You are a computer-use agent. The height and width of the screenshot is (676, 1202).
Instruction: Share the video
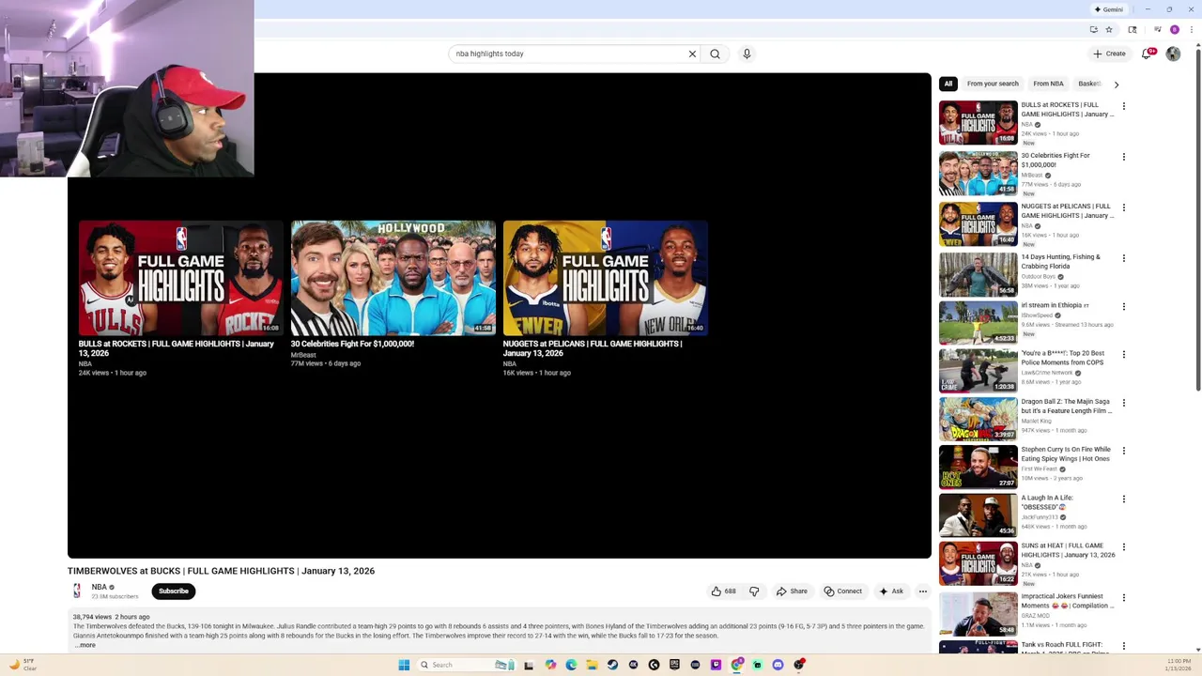(792, 591)
